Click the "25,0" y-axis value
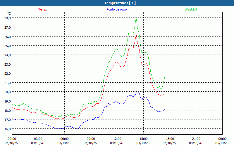This screenshot has width=234, height=146. pyautogui.click(x=8, y=46)
